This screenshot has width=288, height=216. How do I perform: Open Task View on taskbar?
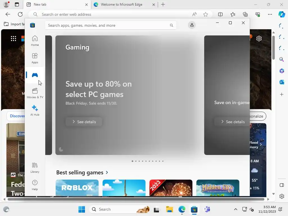(156, 209)
